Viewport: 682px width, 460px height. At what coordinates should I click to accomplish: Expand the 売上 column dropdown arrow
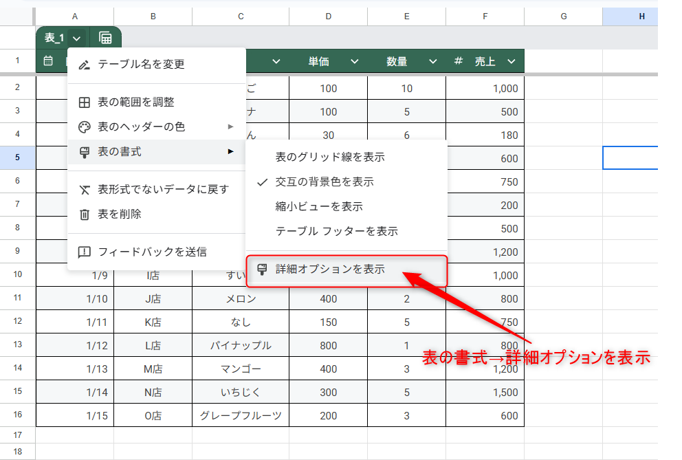[511, 62]
